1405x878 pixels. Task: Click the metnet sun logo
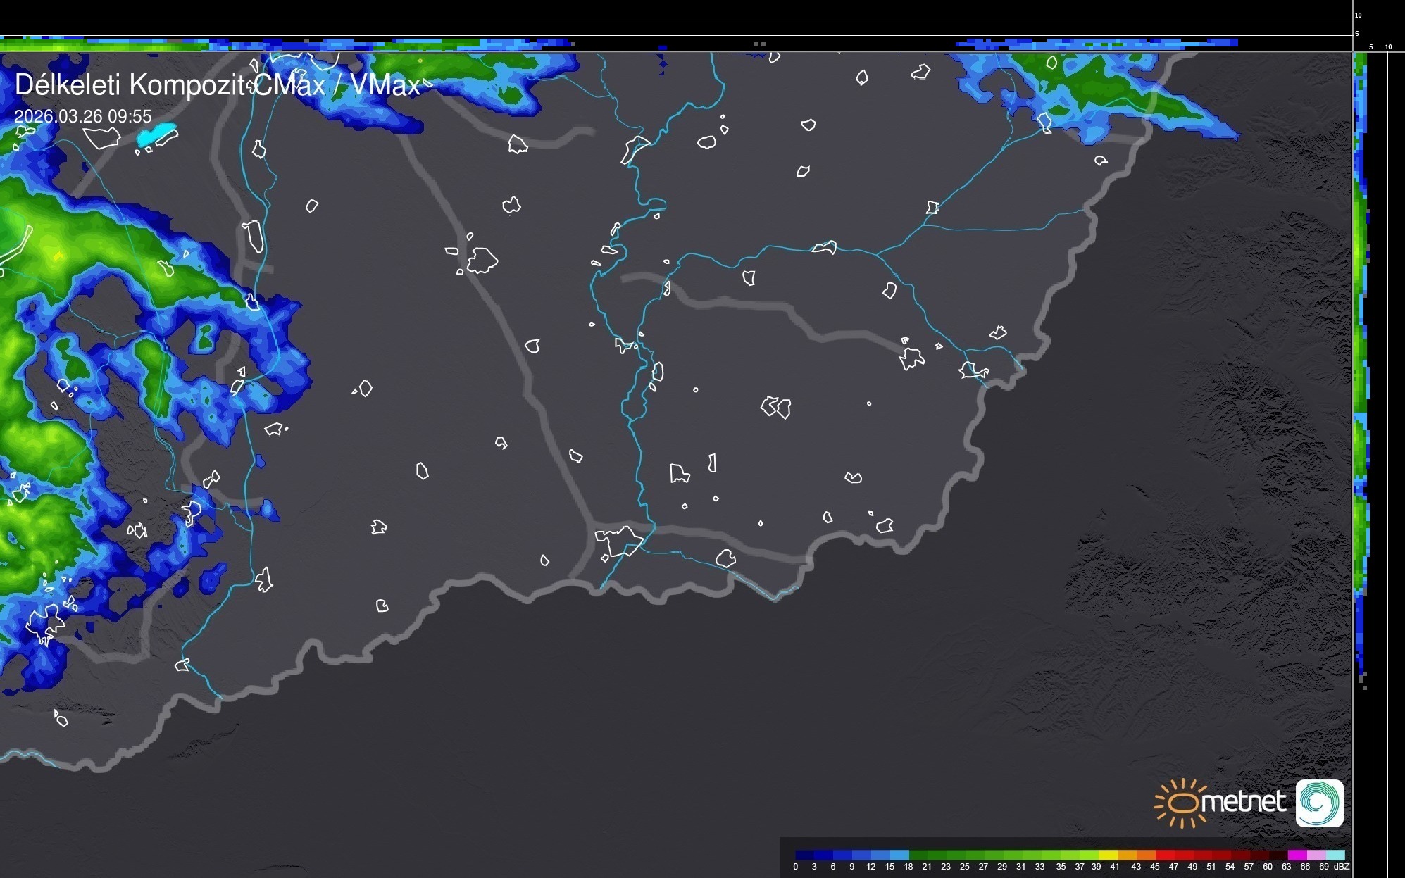pos(1183,802)
